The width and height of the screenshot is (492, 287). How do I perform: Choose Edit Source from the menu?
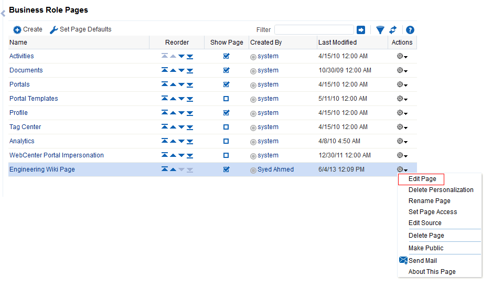(x=425, y=222)
